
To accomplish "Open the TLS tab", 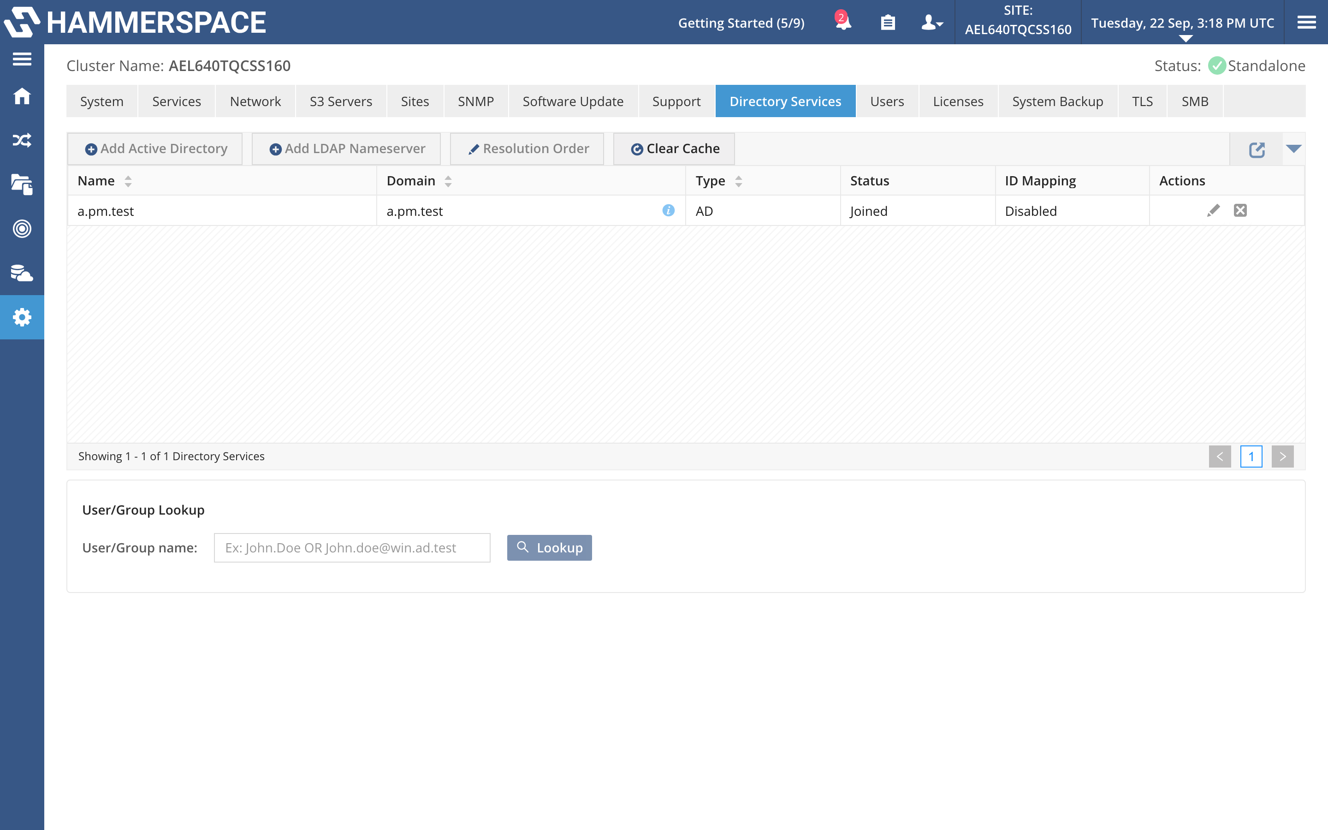I will (1143, 101).
